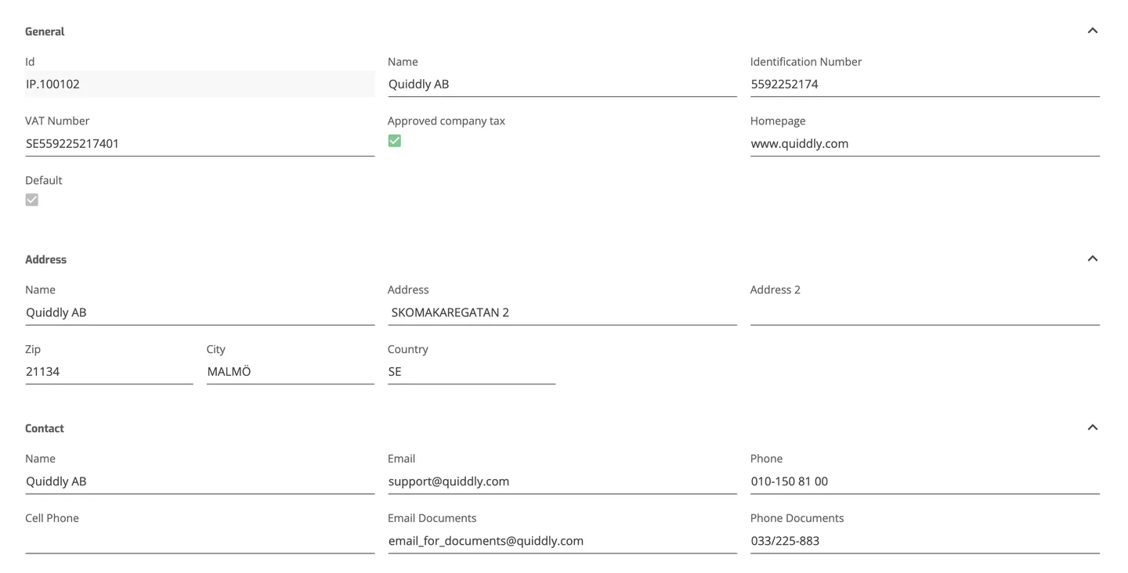Image resolution: width=1128 pixels, height=573 pixels.
Task: Edit the Zip field
Action: coord(109,372)
